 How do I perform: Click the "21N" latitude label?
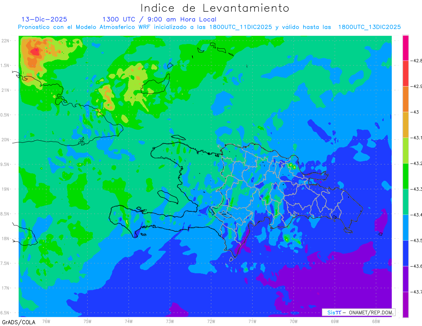pos(6,90)
